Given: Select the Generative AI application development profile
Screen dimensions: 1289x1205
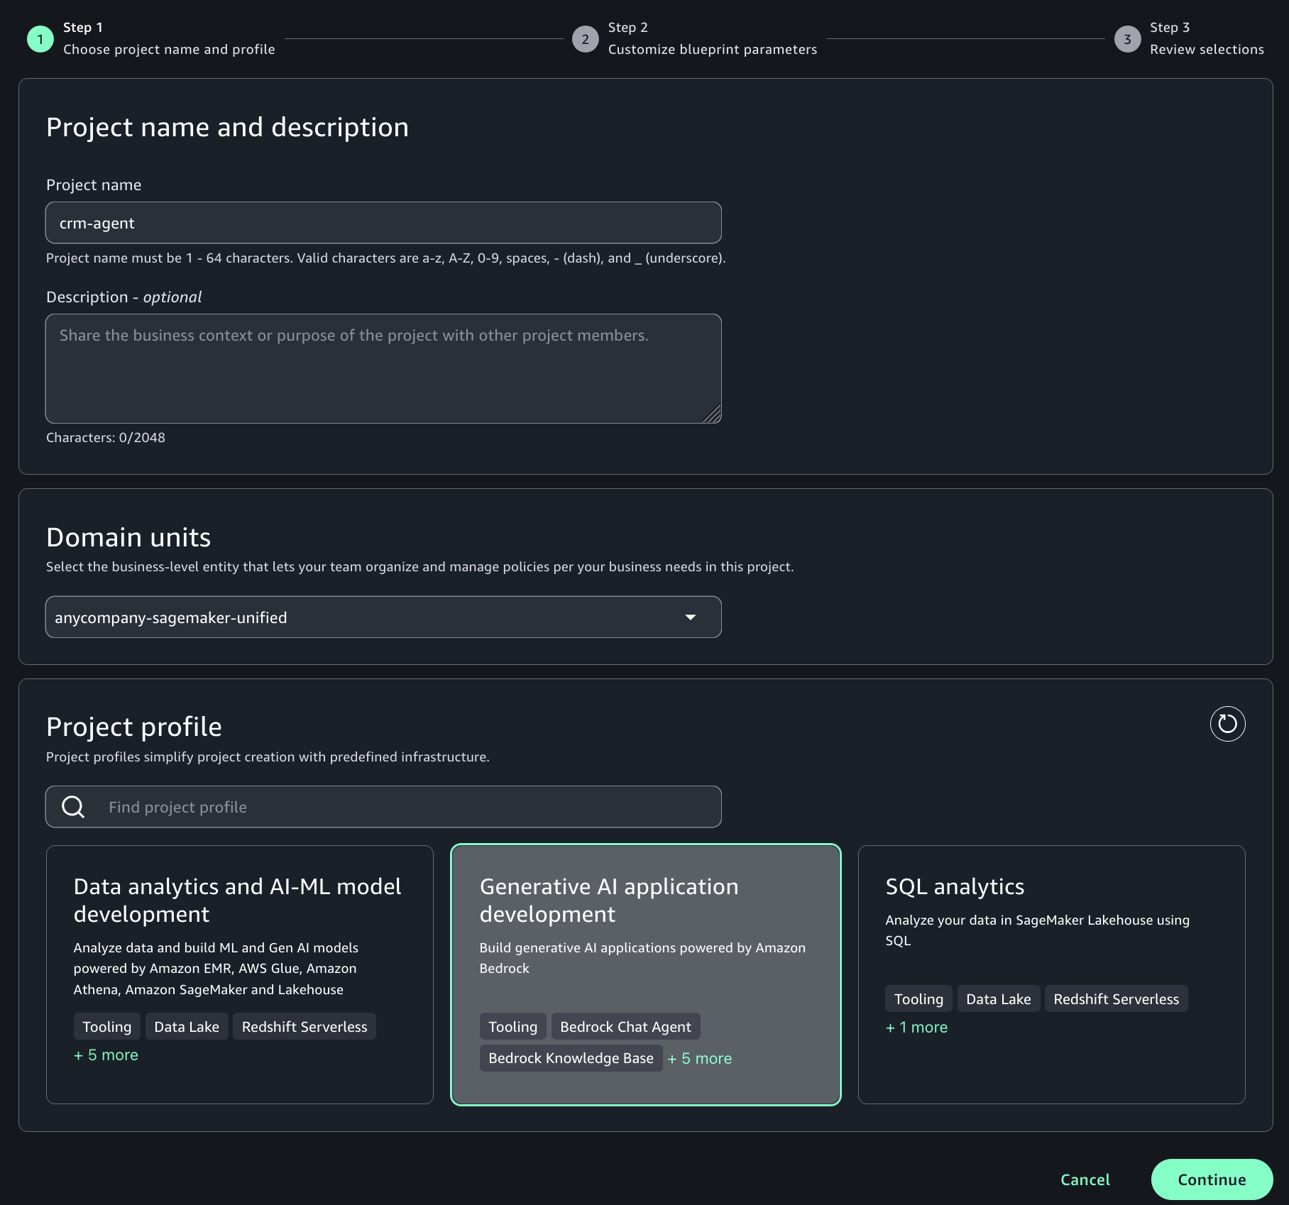Looking at the screenshot, I should [646, 974].
